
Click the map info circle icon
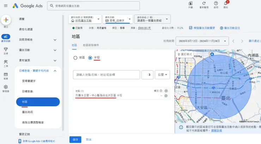[181, 127]
